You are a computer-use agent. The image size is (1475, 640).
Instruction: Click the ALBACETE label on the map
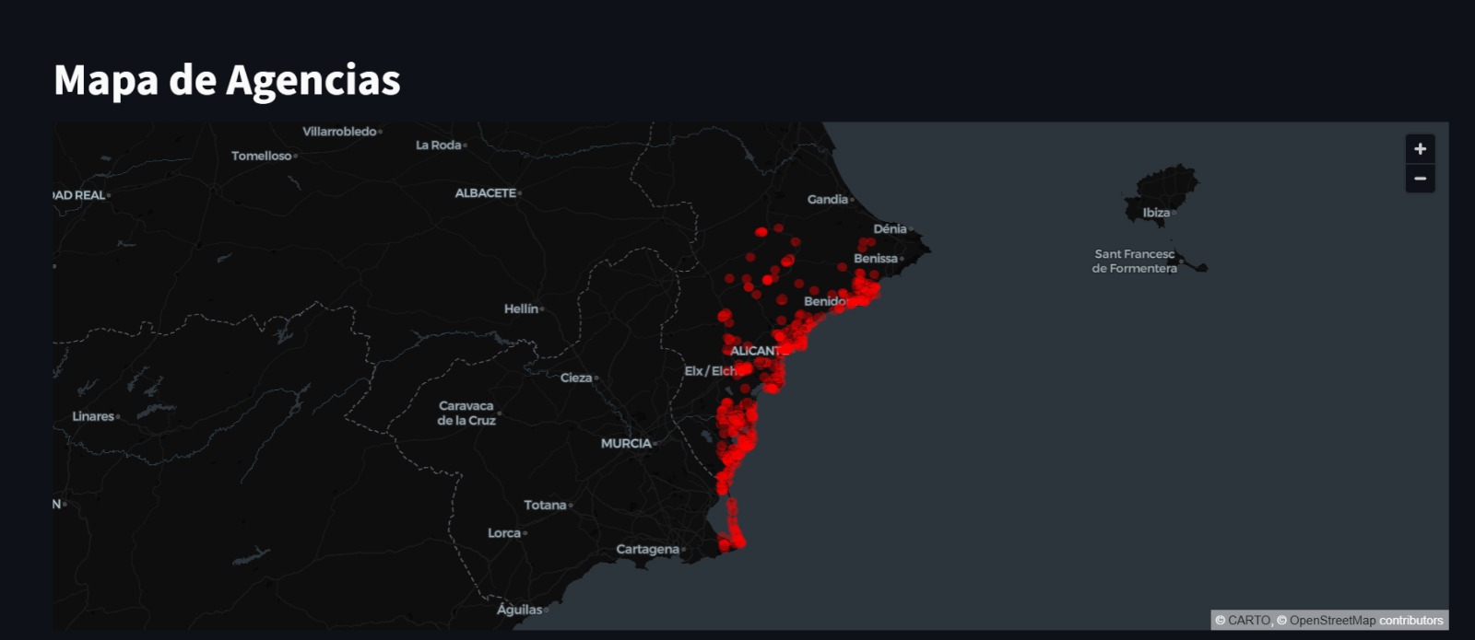click(x=485, y=193)
